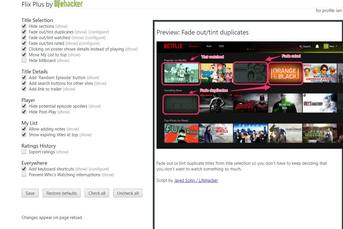Open (configure) for keyboard shortcuts

pyautogui.click(x=99, y=169)
